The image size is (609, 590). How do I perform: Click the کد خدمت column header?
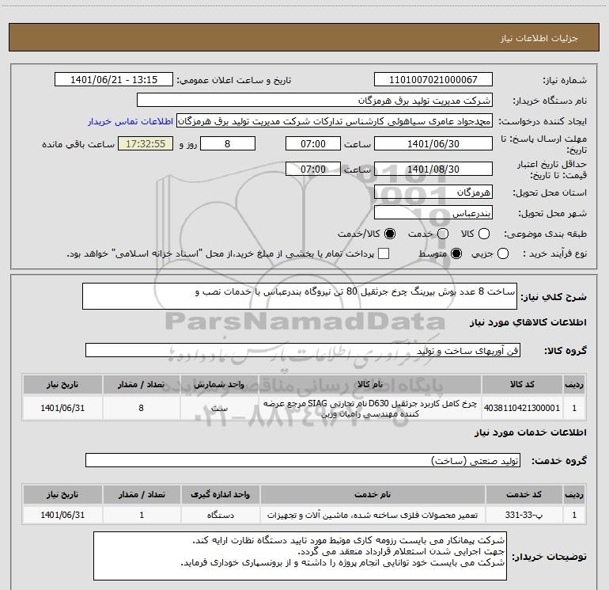click(x=524, y=494)
